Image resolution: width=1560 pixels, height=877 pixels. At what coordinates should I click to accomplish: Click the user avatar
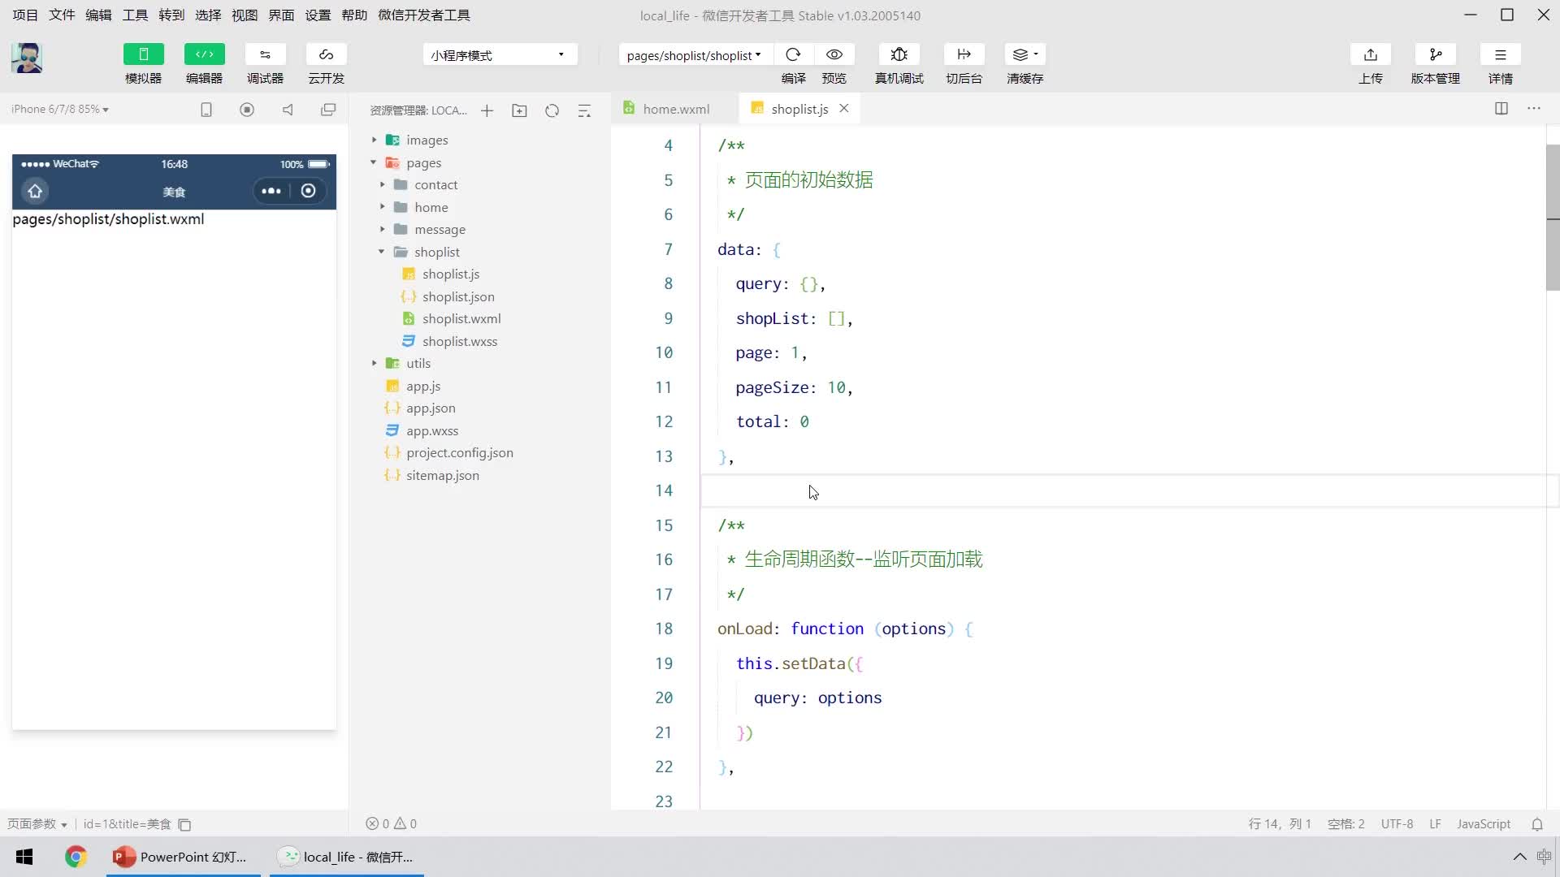27,58
